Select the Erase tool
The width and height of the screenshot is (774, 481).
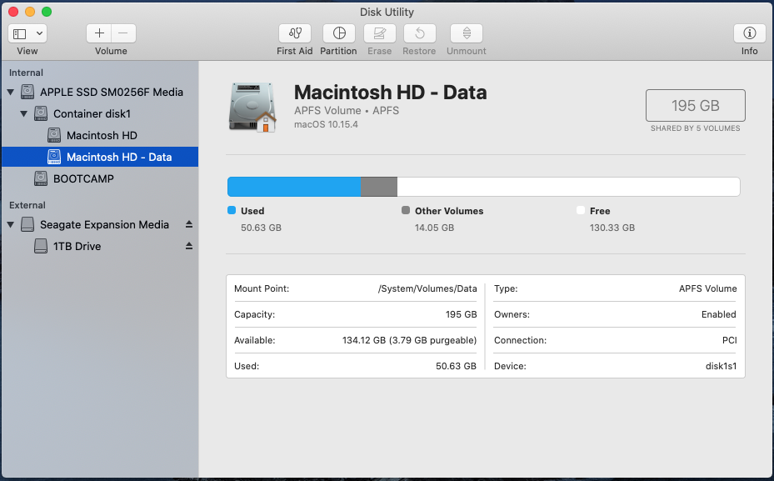379,34
